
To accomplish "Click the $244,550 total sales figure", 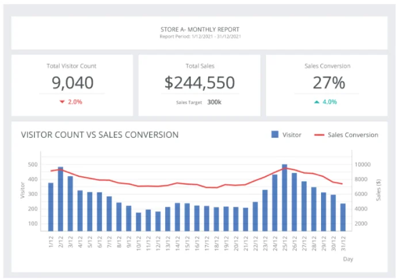I will point(200,83).
